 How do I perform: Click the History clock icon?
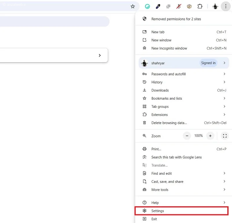[x=144, y=82]
